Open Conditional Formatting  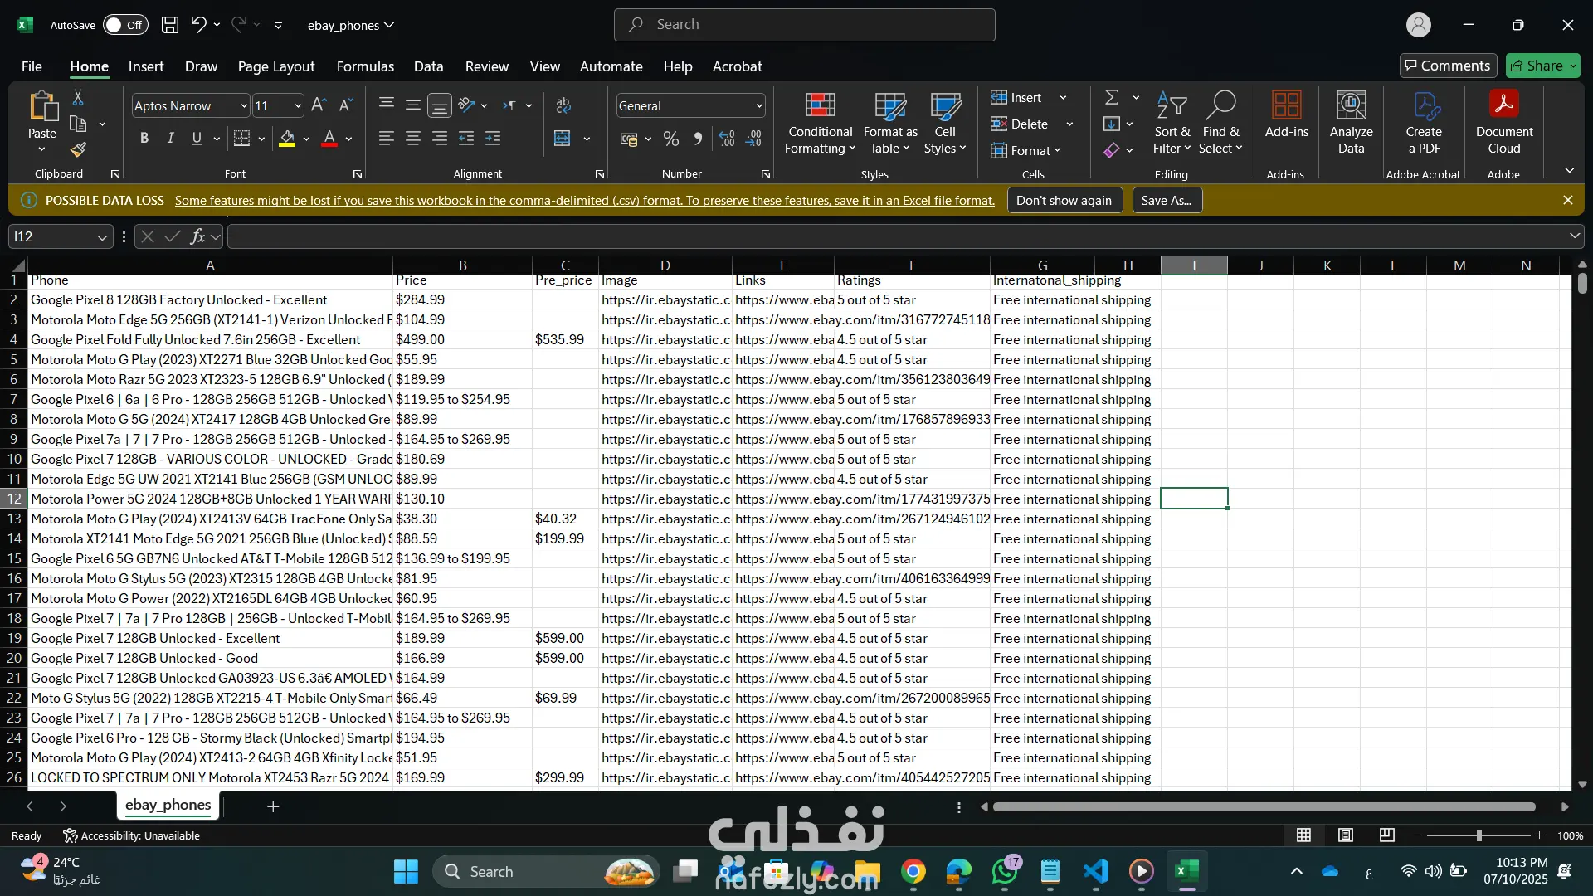click(820, 124)
